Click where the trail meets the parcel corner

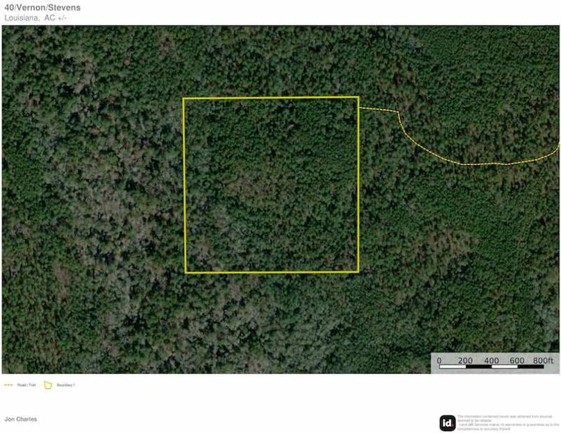[359, 107]
